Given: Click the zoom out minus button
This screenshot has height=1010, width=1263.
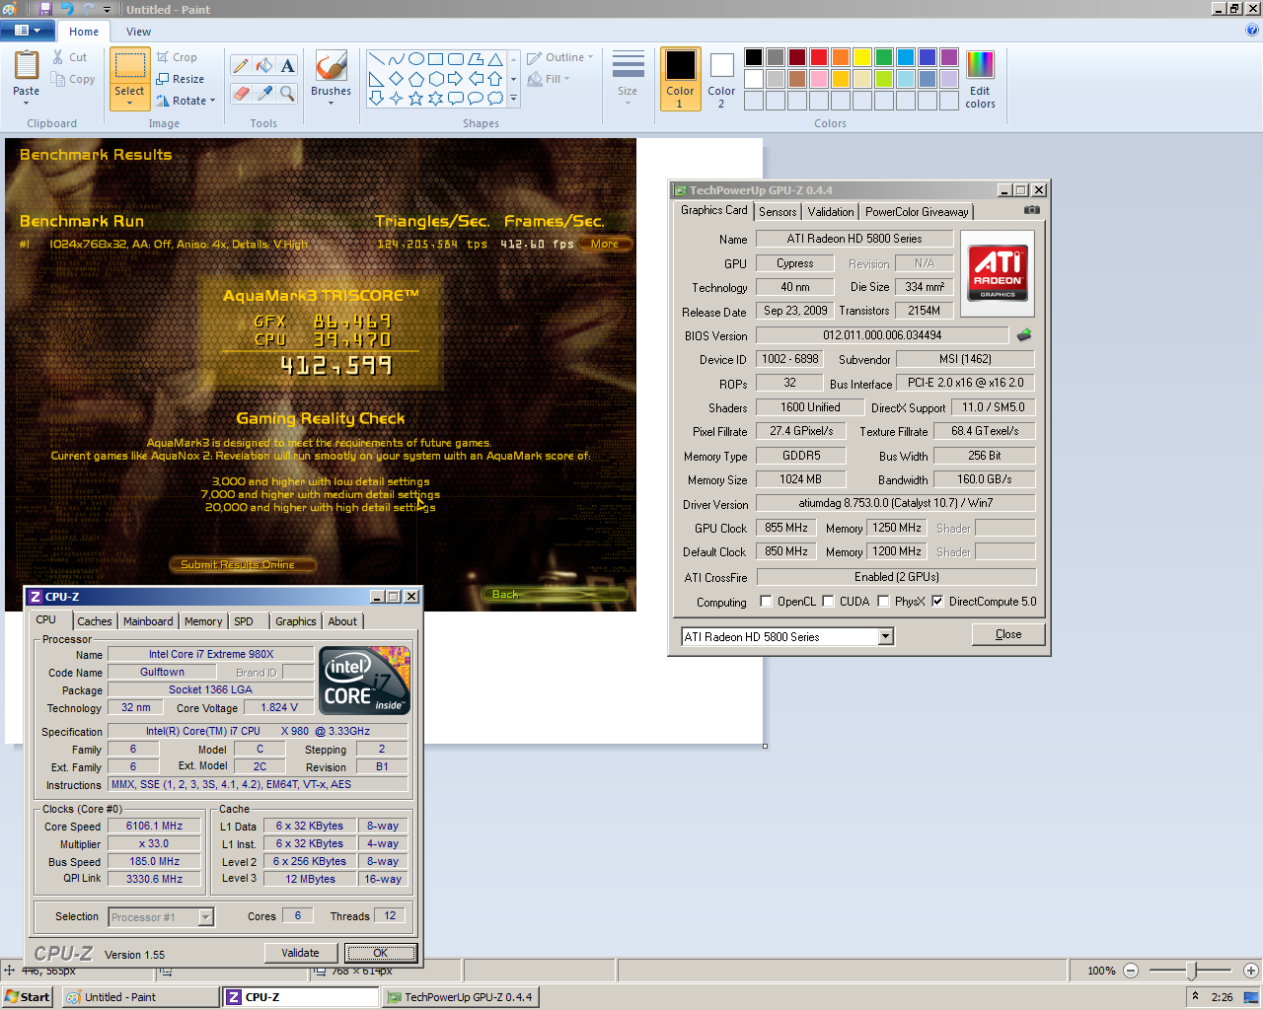Looking at the screenshot, I should coord(1131,971).
